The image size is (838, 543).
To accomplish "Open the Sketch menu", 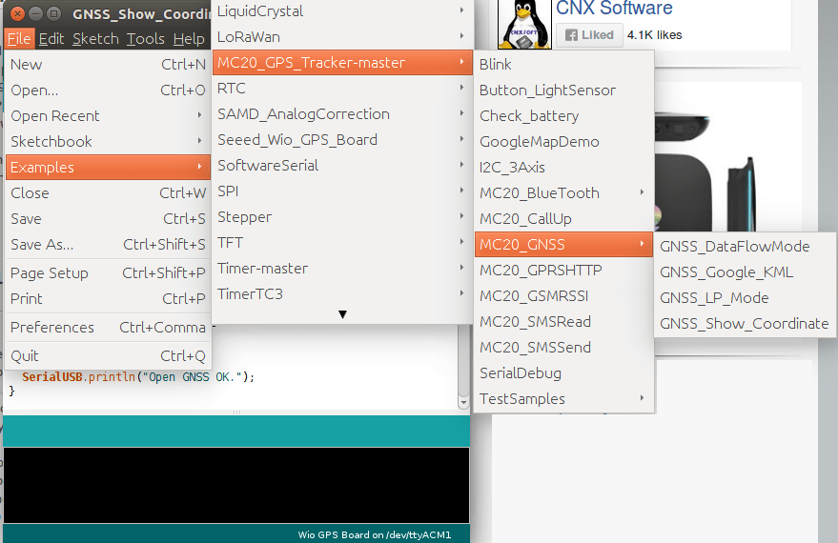I will coord(95,39).
